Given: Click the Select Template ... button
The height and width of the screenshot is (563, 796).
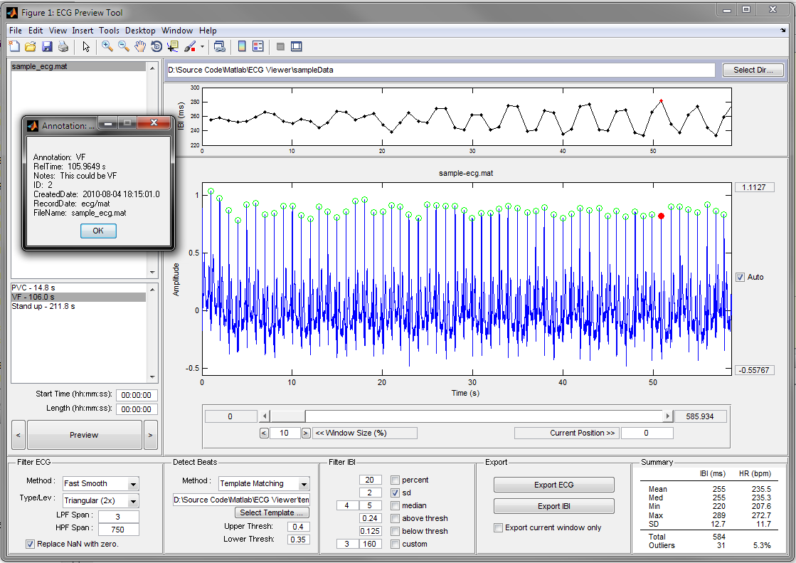Looking at the screenshot, I should click(272, 512).
